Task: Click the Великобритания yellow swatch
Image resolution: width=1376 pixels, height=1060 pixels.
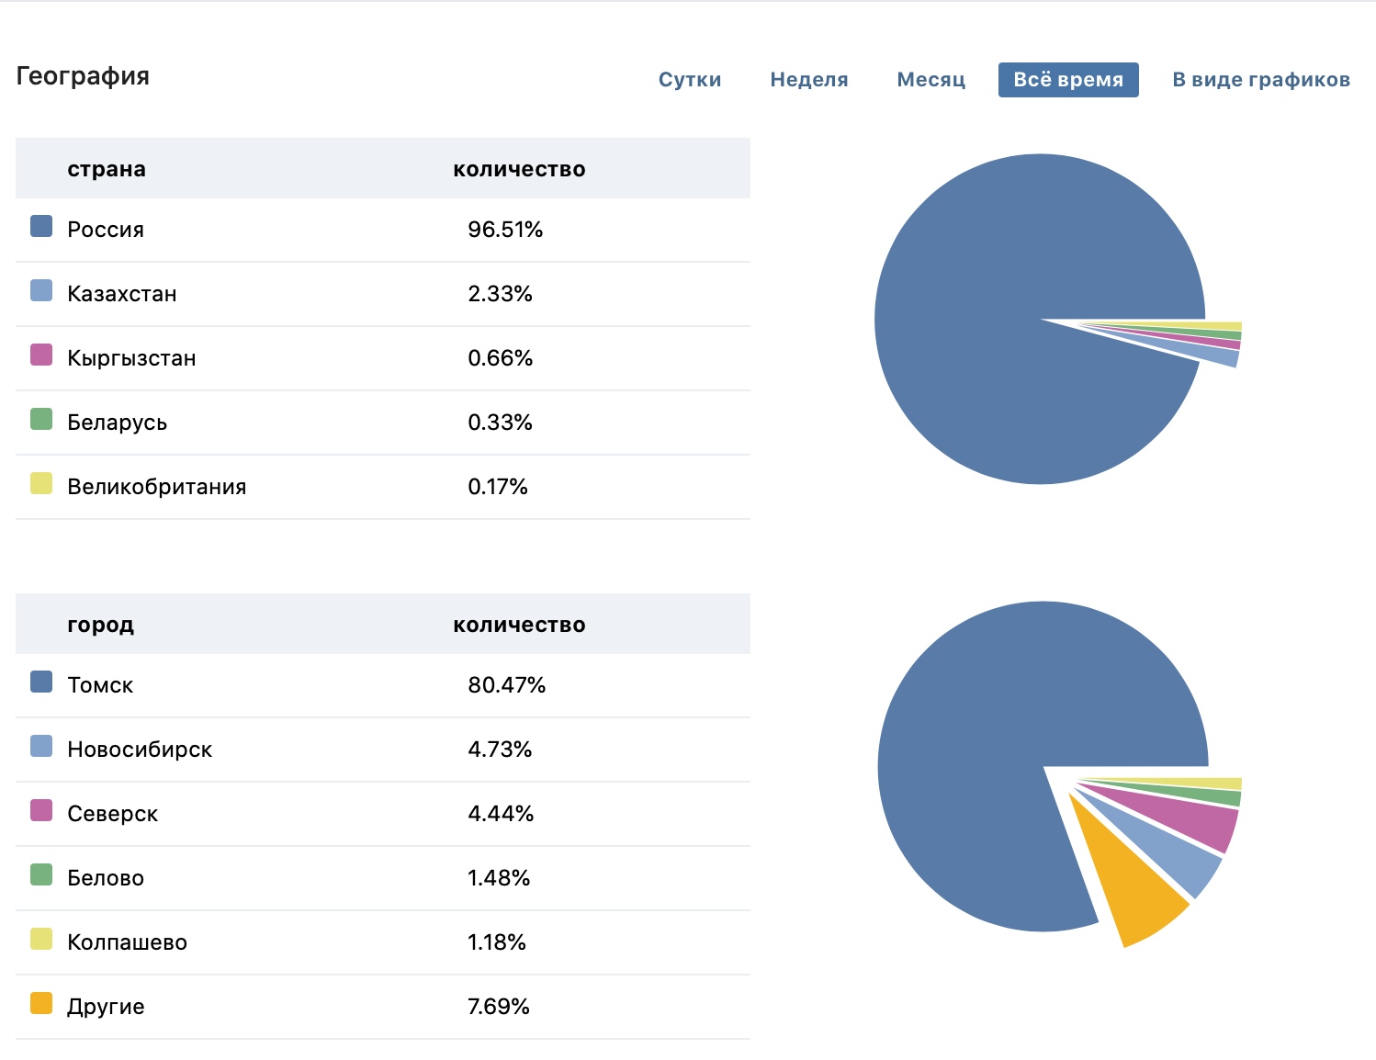Action: point(41,484)
